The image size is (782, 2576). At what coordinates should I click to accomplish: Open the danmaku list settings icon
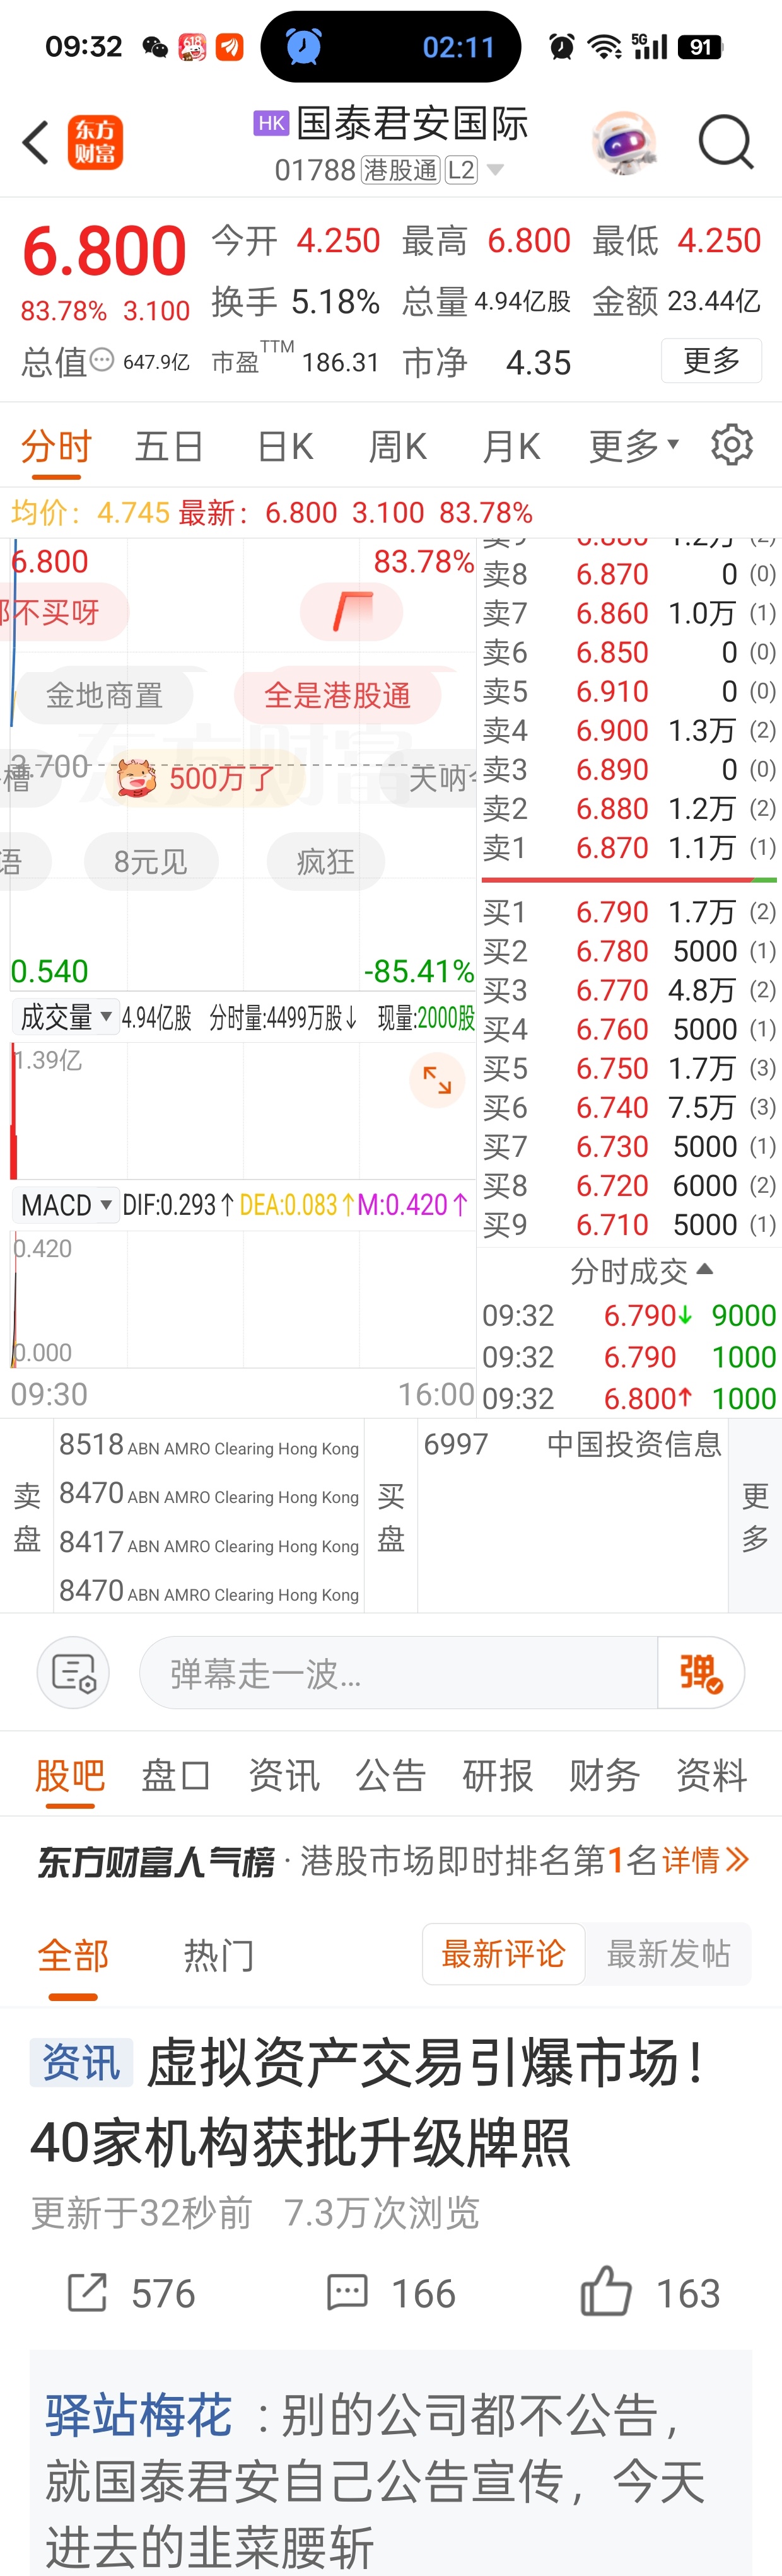click(x=73, y=1672)
